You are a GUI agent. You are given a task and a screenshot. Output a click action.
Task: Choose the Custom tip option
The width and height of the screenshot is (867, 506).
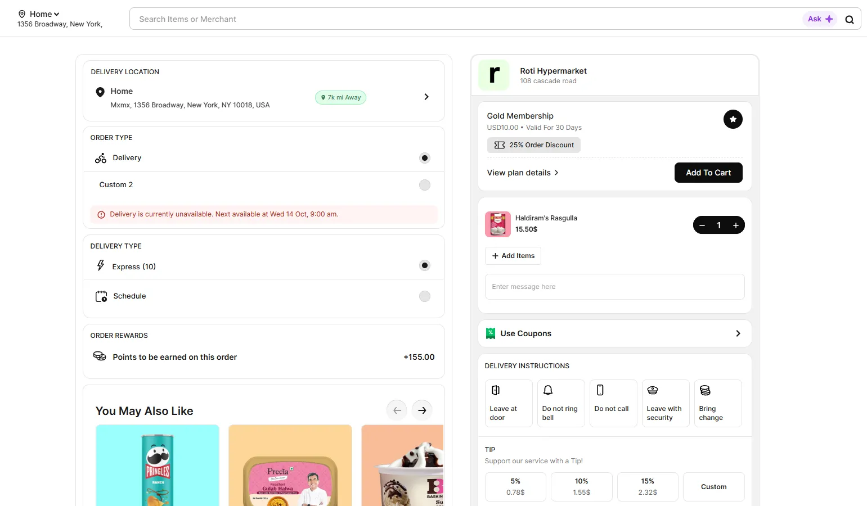(x=714, y=487)
